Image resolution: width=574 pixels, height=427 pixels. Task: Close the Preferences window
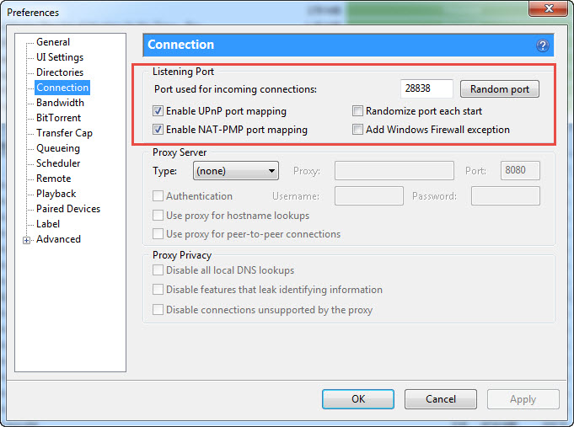pos(548,8)
